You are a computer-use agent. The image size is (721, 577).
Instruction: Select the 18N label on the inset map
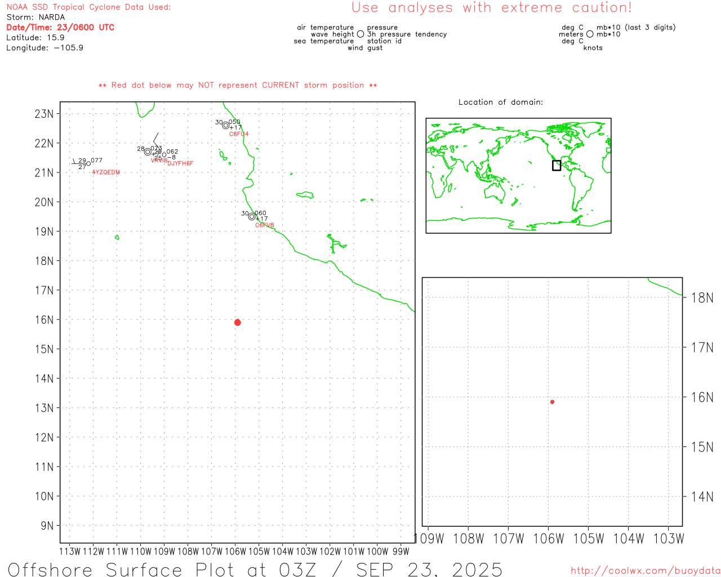pos(702,298)
